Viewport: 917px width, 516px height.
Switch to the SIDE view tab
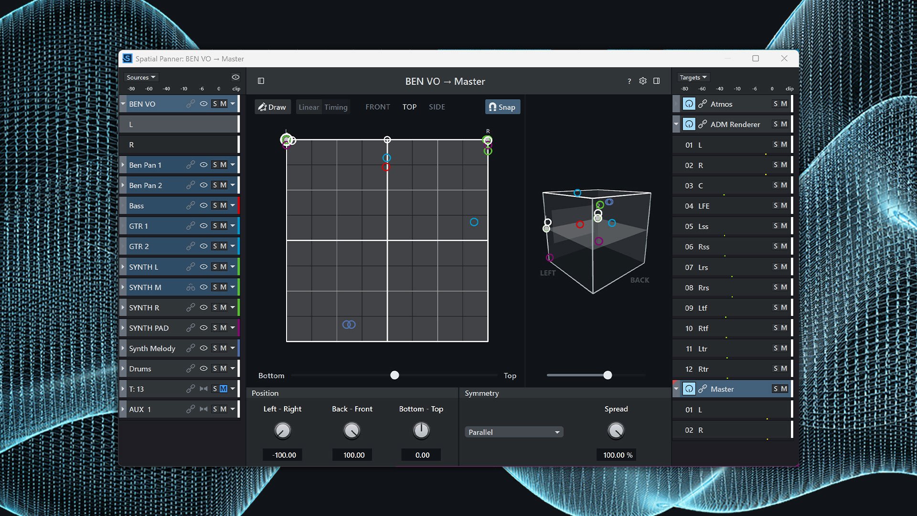click(x=437, y=107)
